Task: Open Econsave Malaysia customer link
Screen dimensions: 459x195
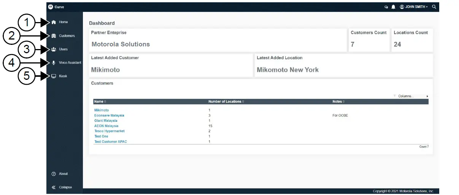Action: coord(109,115)
